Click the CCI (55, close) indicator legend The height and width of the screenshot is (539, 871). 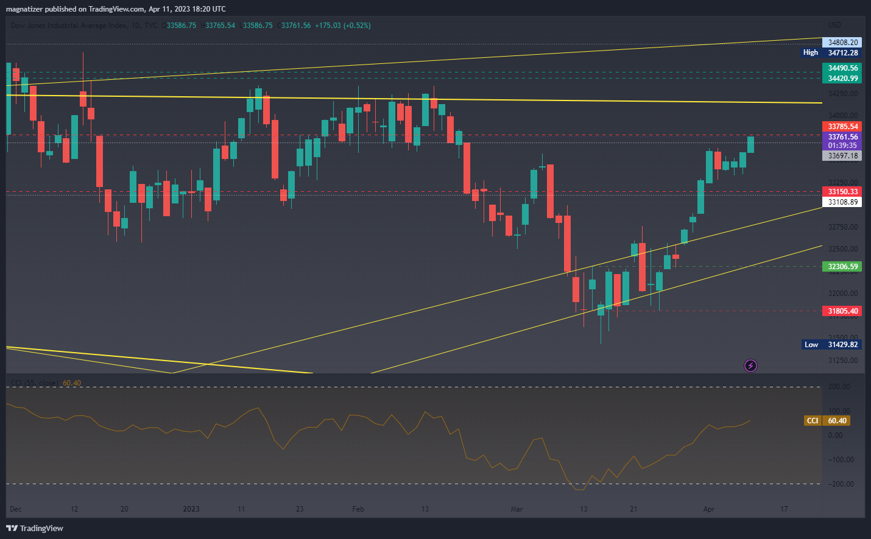35,383
